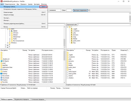
Task: Expand the D: drive node
Action: [6, 45]
